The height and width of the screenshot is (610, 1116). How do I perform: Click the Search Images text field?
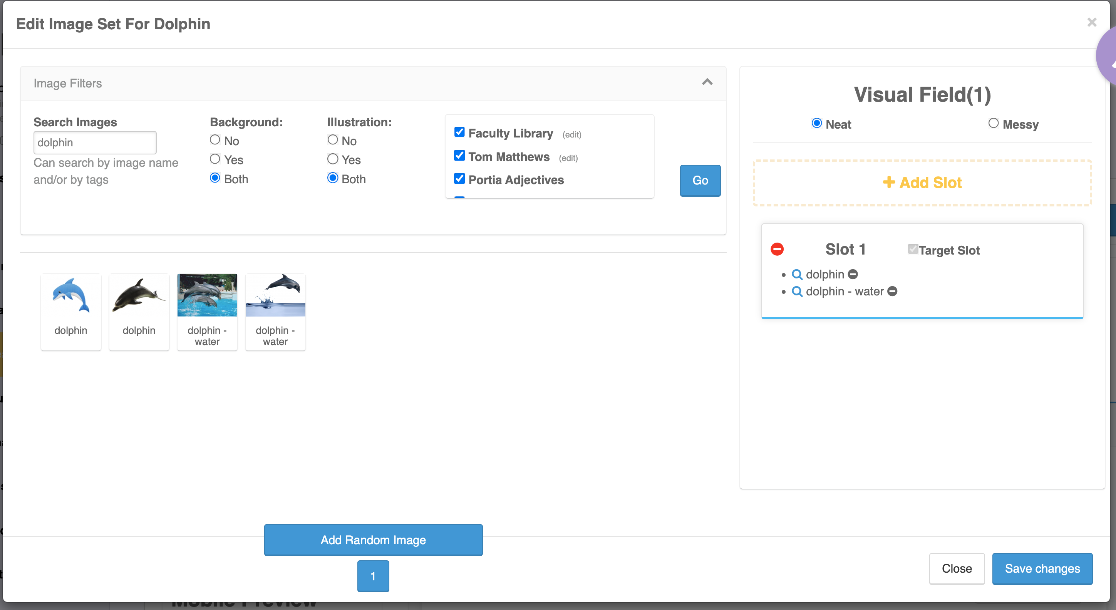pyautogui.click(x=95, y=142)
